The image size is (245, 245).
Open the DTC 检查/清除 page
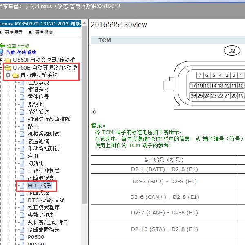[x=46, y=200]
